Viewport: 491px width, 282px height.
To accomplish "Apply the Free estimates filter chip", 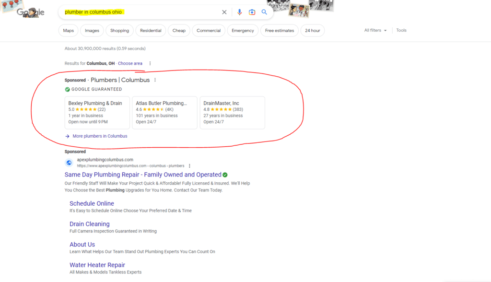I will pyautogui.click(x=280, y=31).
